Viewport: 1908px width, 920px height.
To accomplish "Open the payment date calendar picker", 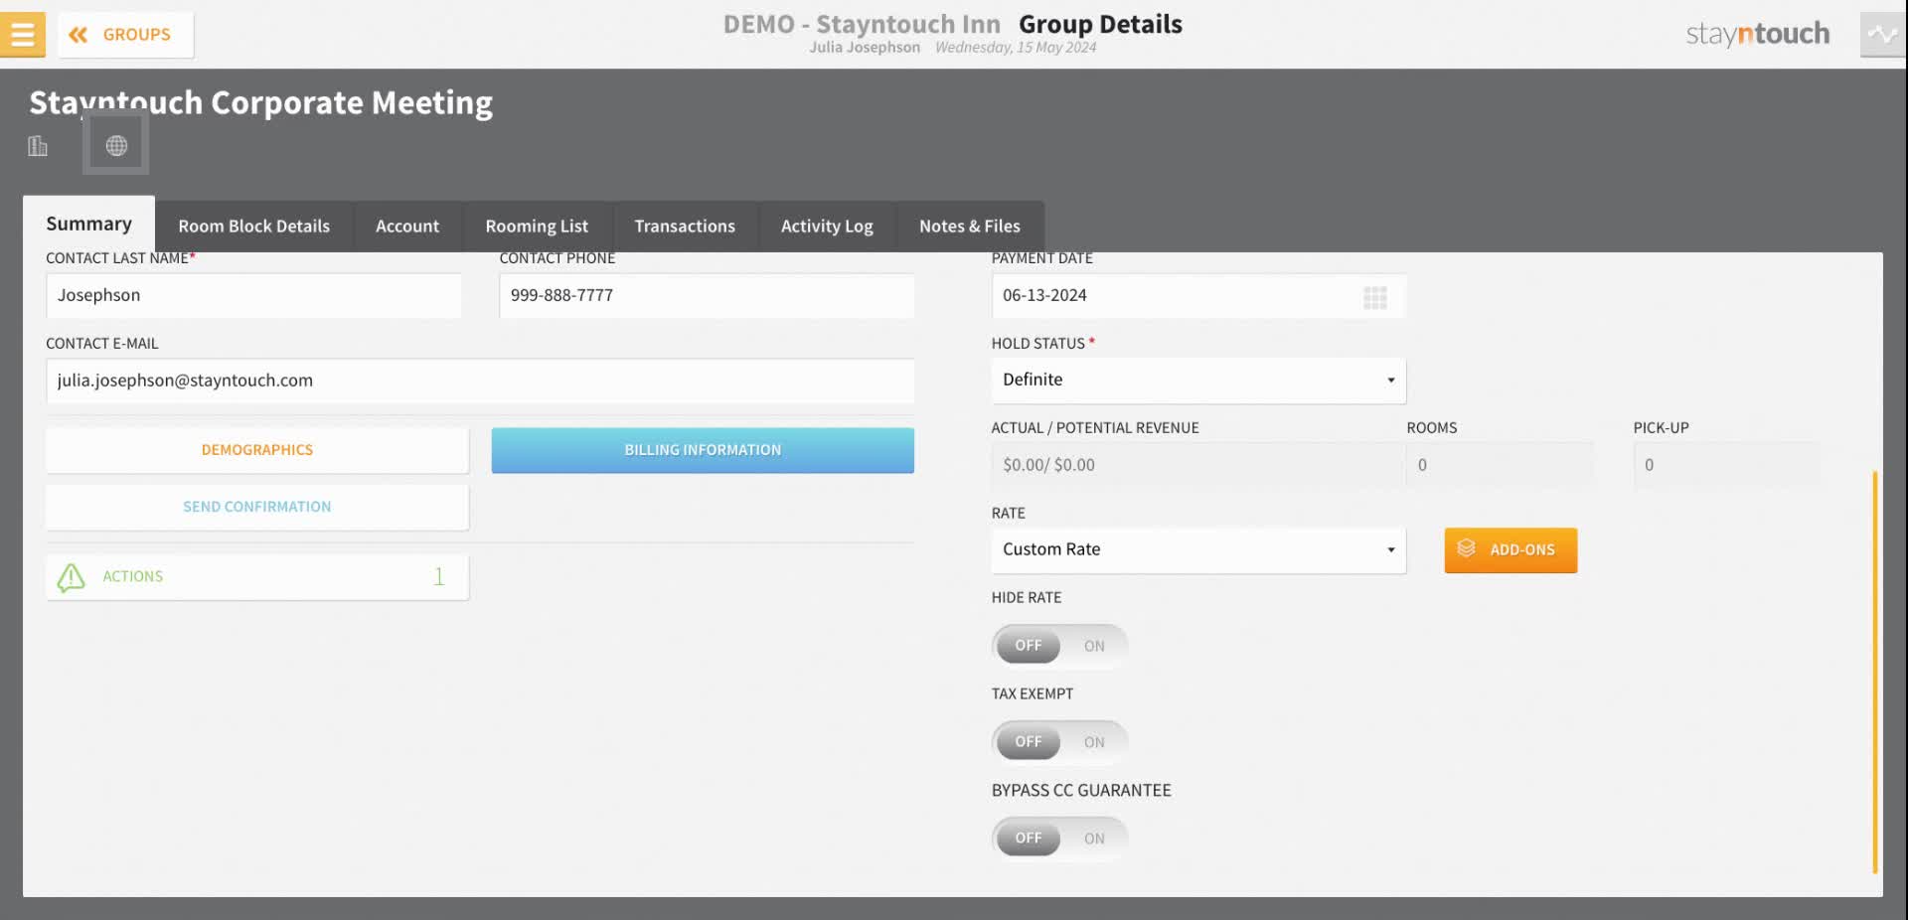I will coord(1375,297).
